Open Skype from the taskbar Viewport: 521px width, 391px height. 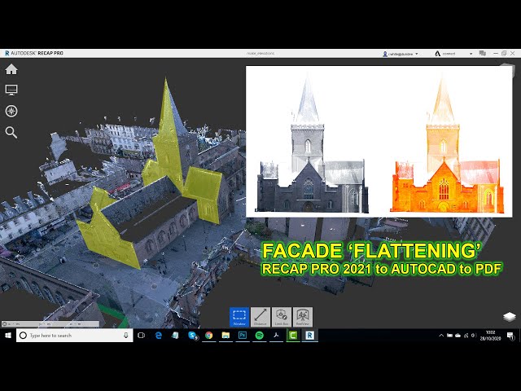pyautogui.click(x=193, y=336)
